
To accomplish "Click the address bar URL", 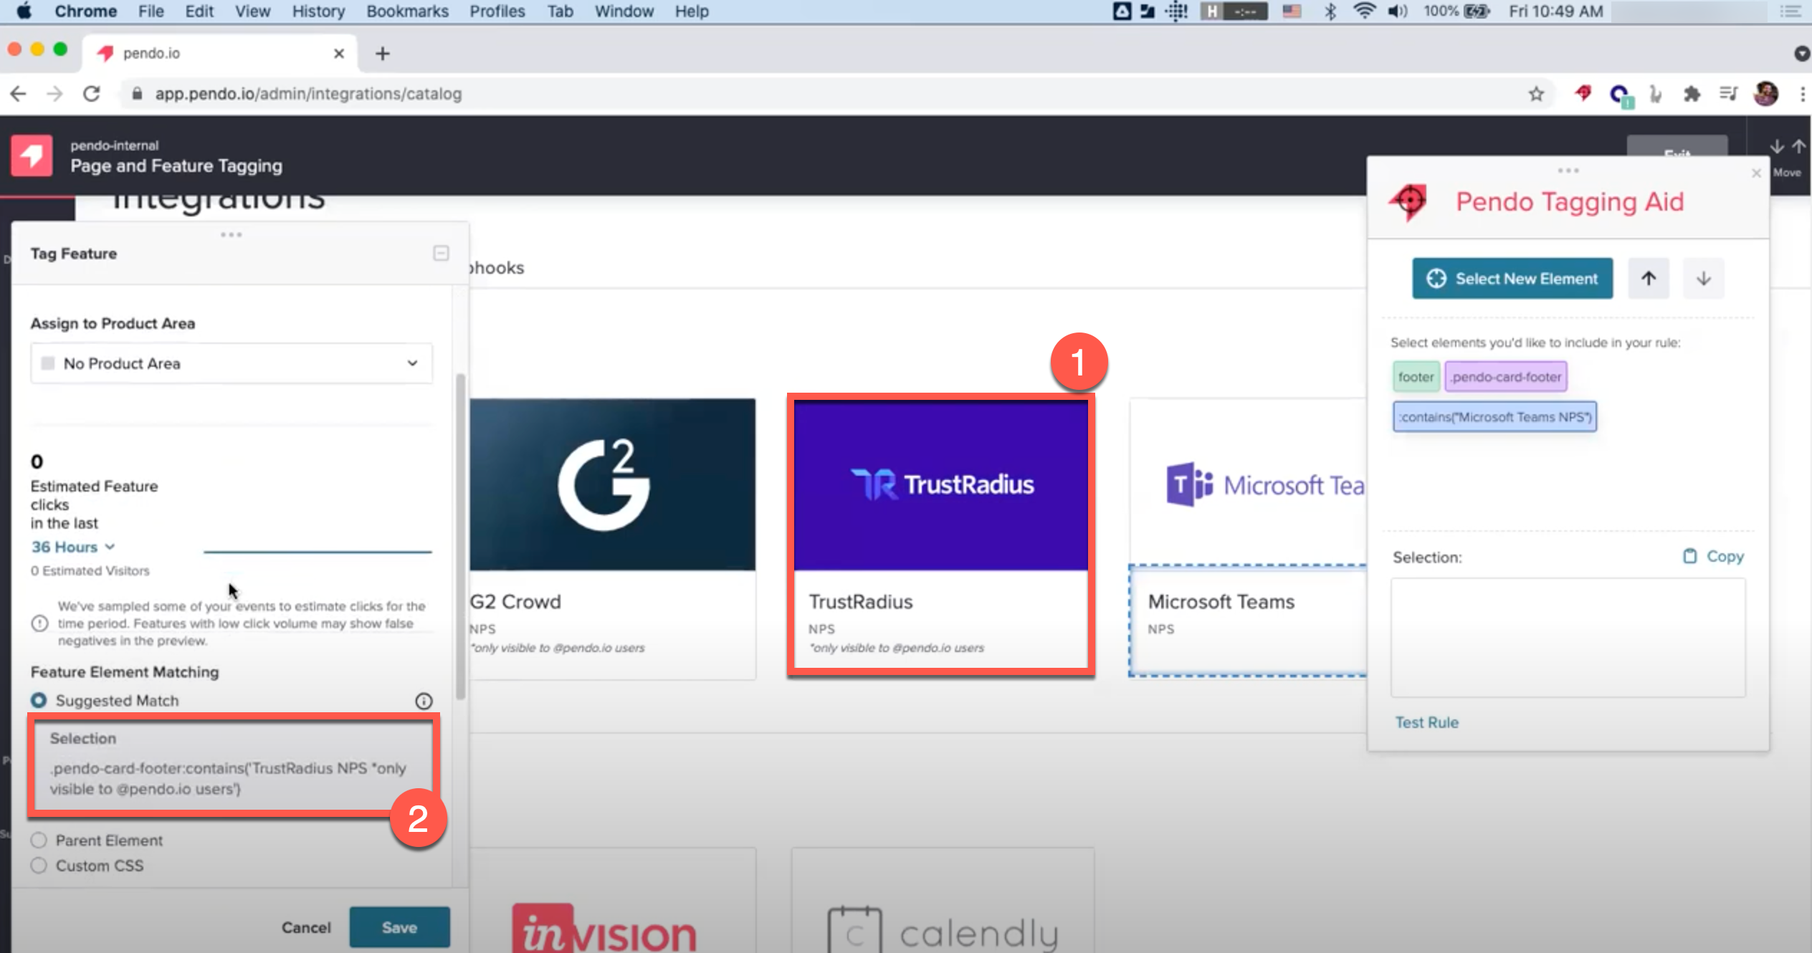I will (x=308, y=94).
